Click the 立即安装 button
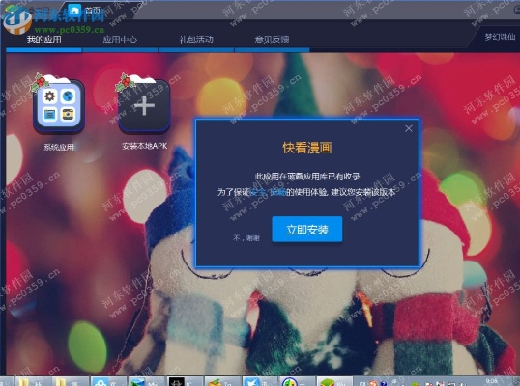 [307, 229]
